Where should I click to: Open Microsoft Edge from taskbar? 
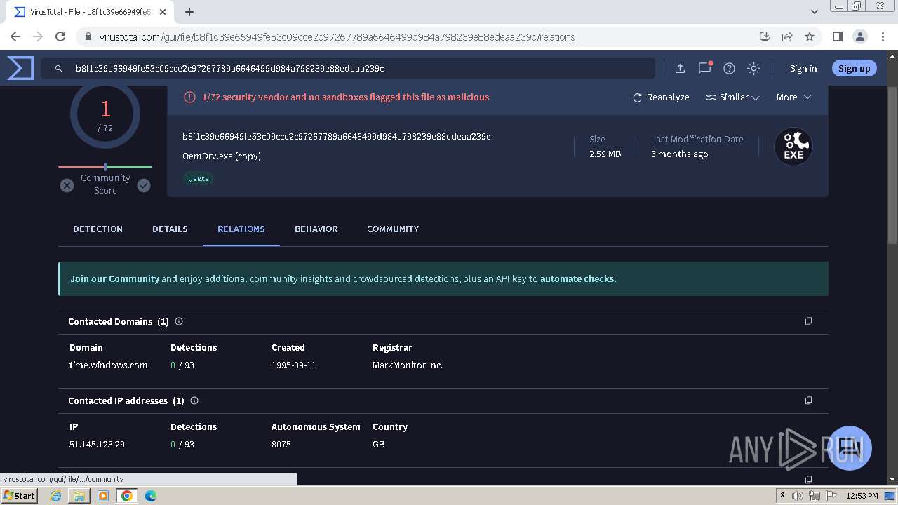point(150,496)
